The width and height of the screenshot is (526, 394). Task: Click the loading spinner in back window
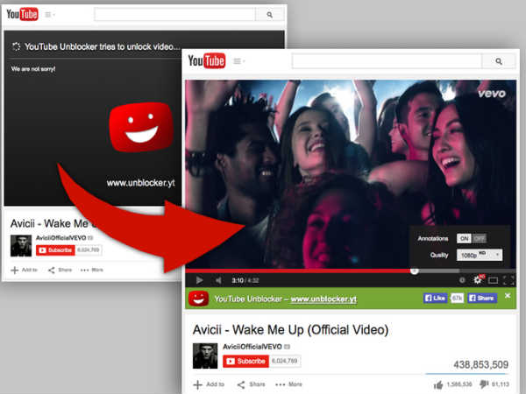click(x=16, y=46)
